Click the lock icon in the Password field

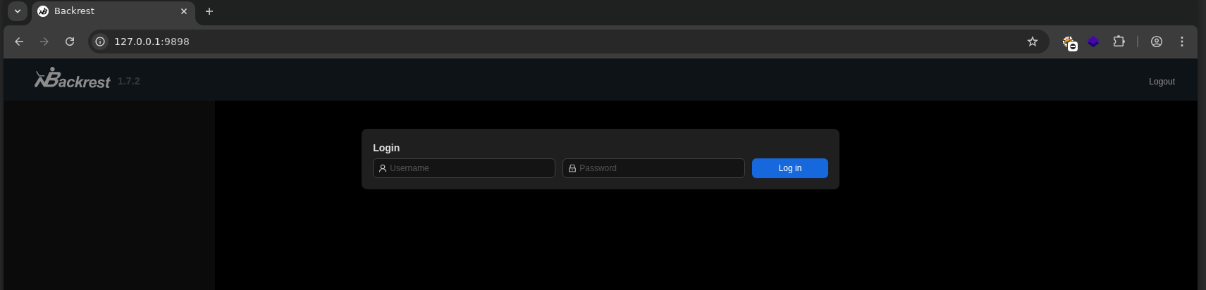pos(572,168)
